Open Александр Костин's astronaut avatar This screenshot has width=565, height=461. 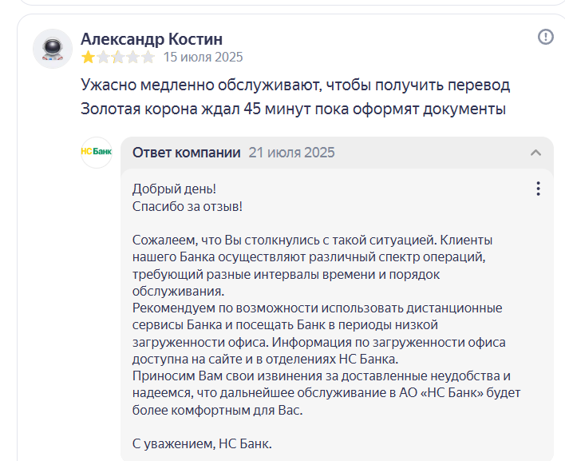(53, 49)
